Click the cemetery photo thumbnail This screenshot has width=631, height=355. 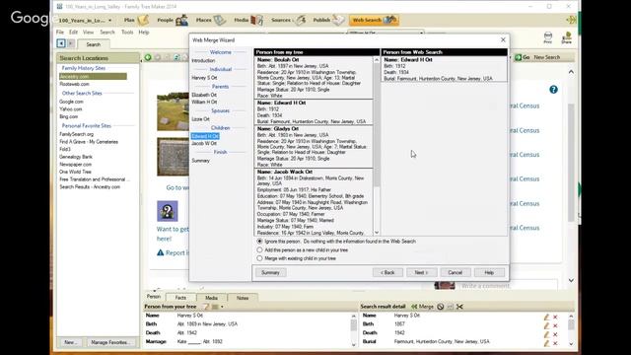coord(173,111)
